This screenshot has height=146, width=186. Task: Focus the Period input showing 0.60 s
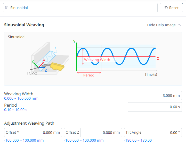coord(155,107)
